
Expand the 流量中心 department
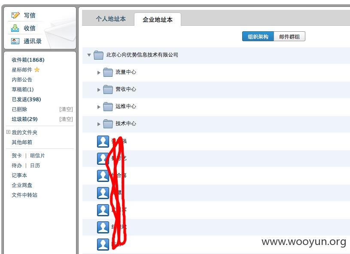coord(99,73)
